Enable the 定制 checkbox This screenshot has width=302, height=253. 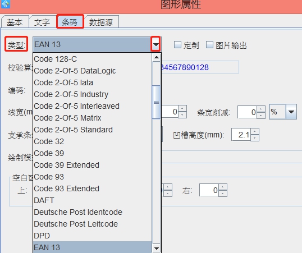[177, 45]
